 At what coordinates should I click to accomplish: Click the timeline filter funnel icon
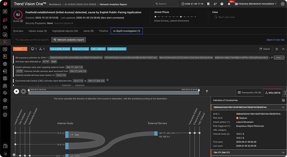(x=207, y=91)
